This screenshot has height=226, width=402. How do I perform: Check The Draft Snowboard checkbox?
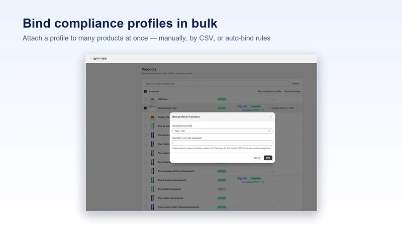point(145,189)
